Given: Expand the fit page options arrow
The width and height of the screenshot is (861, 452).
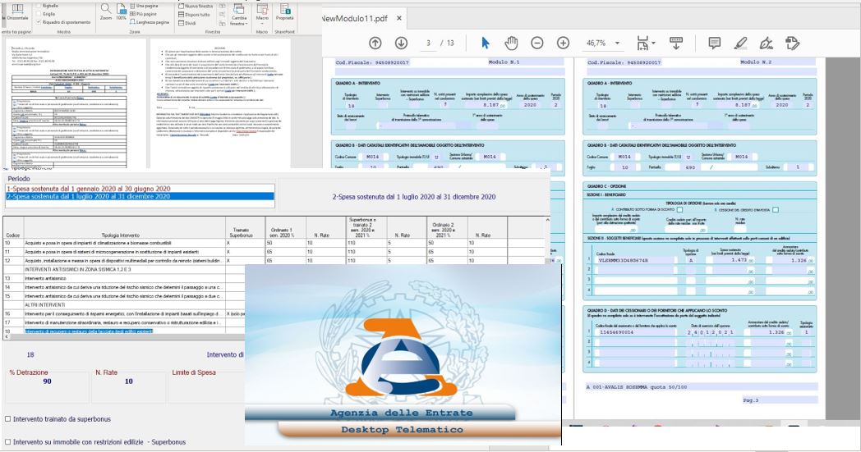Looking at the screenshot, I should pyautogui.click(x=653, y=43).
